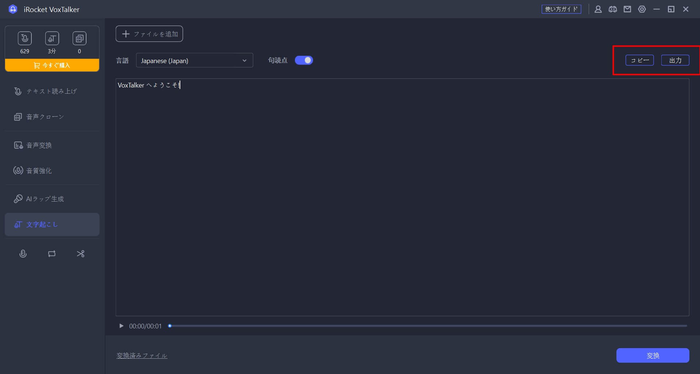Click the コピー copy button
This screenshot has width=700, height=374.
point(639,60)
